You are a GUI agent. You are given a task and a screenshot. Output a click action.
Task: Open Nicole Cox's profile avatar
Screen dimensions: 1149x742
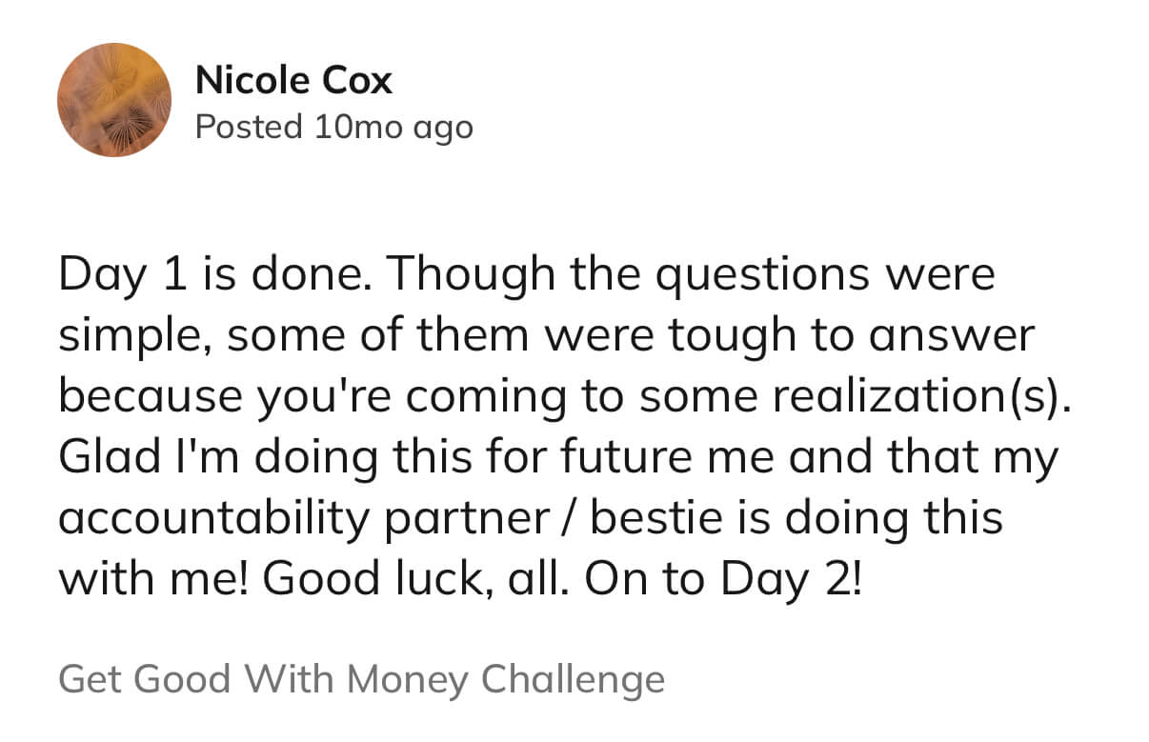(114, 100)
